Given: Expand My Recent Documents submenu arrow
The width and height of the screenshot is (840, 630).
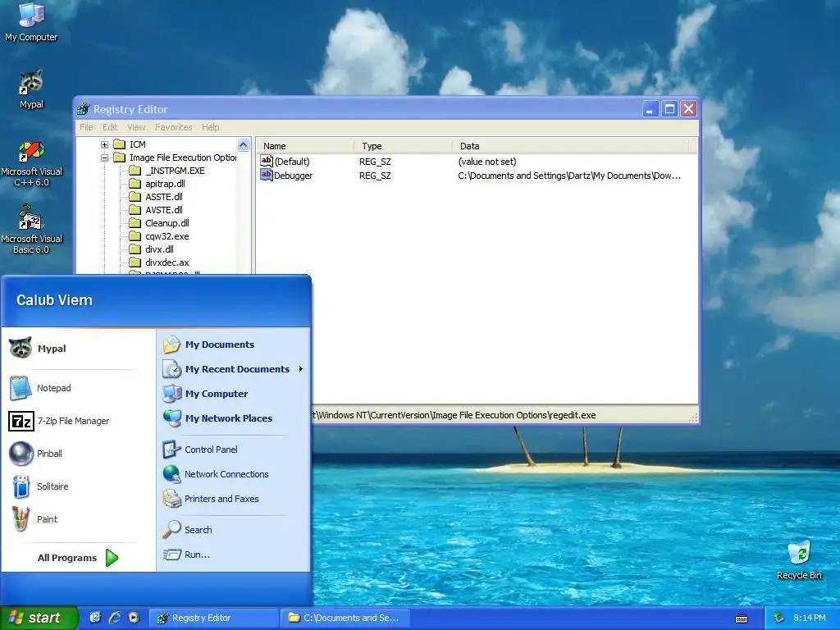Looking at the screenshot, I should tap(301, 368).
